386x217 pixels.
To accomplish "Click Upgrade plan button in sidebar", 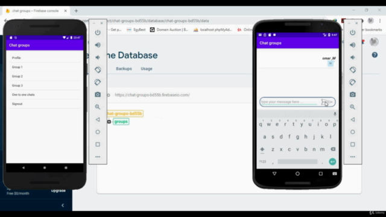I will click(59, 190).
